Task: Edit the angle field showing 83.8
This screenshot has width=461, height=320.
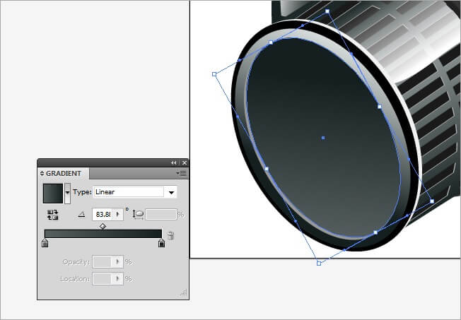Action: pyautogui.click(x=103, y=215)
